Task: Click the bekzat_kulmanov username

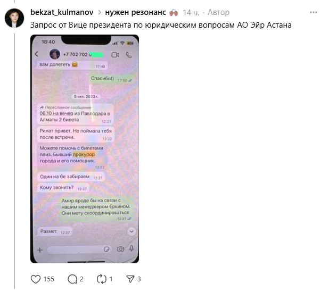Action: click(x=62, y=12)
